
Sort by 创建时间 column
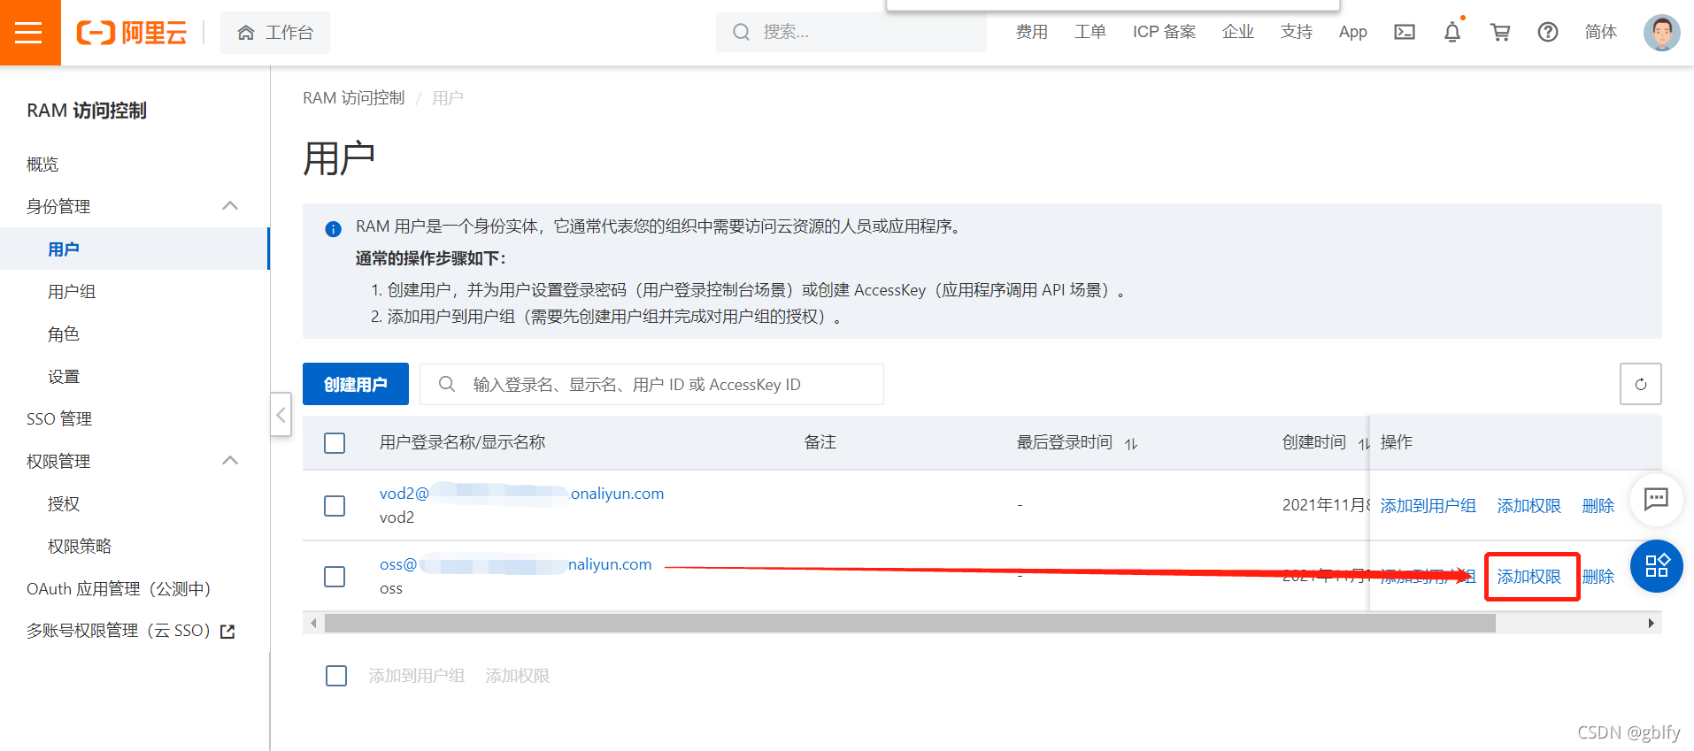[x=1364, y=443]
